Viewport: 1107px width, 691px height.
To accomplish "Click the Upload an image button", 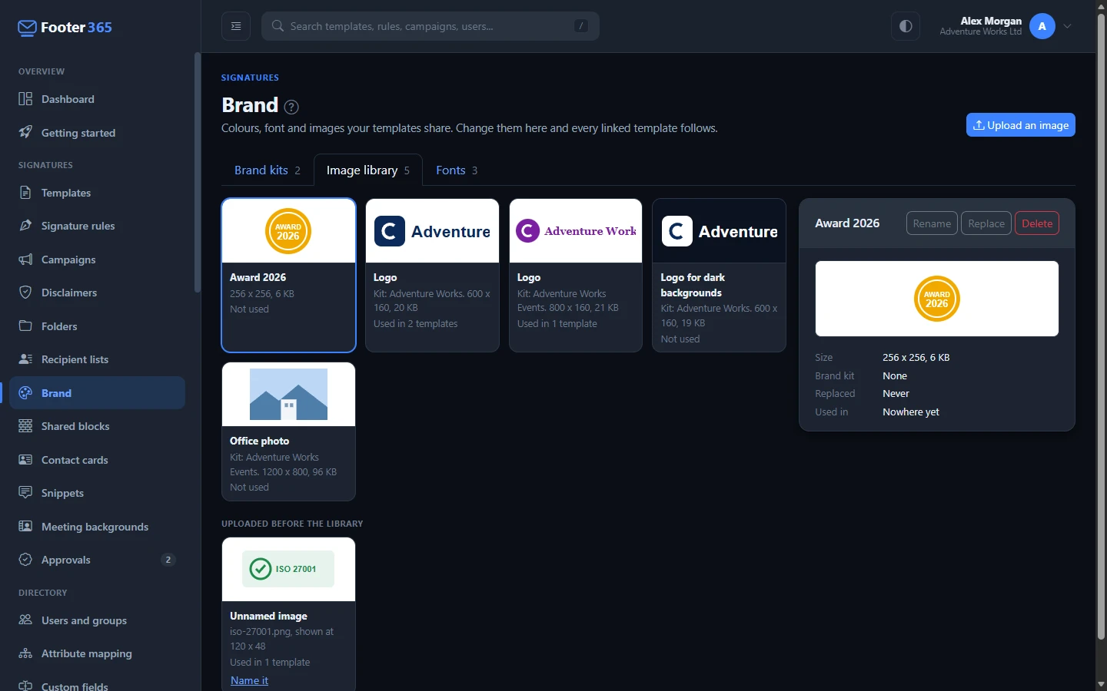I will click(x=1021, y=125).
